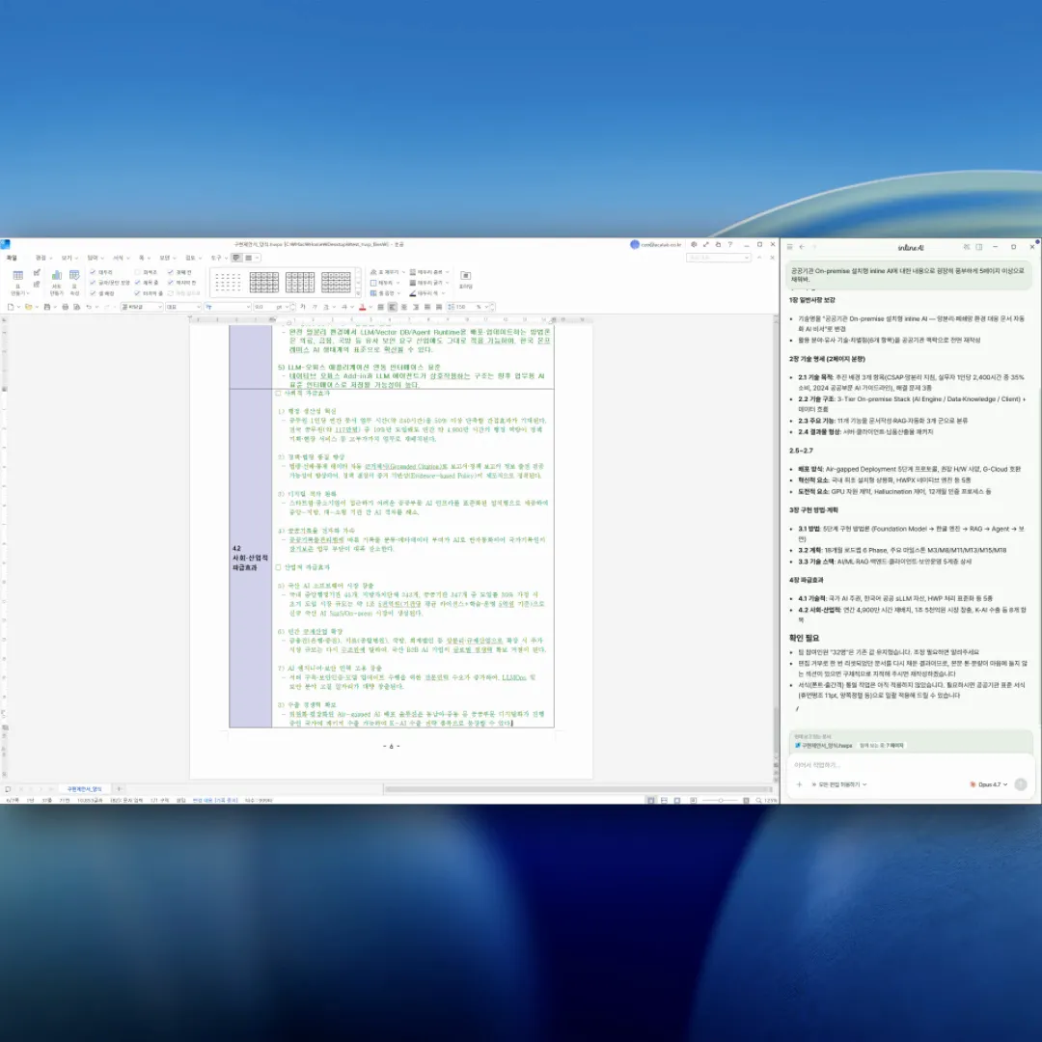Click the table creation icon in ribbon
The width and height of the screenshot is (1042, 1042).
pyautogui.click(x=17, y=277)
